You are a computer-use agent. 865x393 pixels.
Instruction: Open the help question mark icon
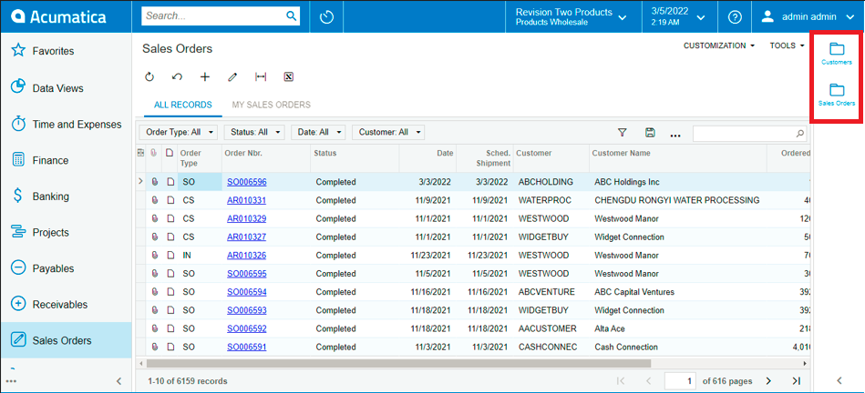point(735,17)
